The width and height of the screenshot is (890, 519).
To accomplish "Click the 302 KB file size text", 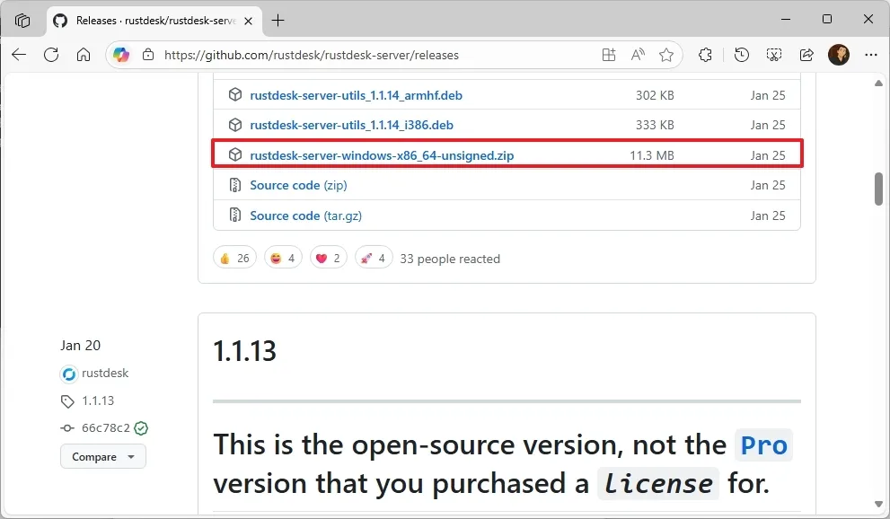I will click(655, 95).
